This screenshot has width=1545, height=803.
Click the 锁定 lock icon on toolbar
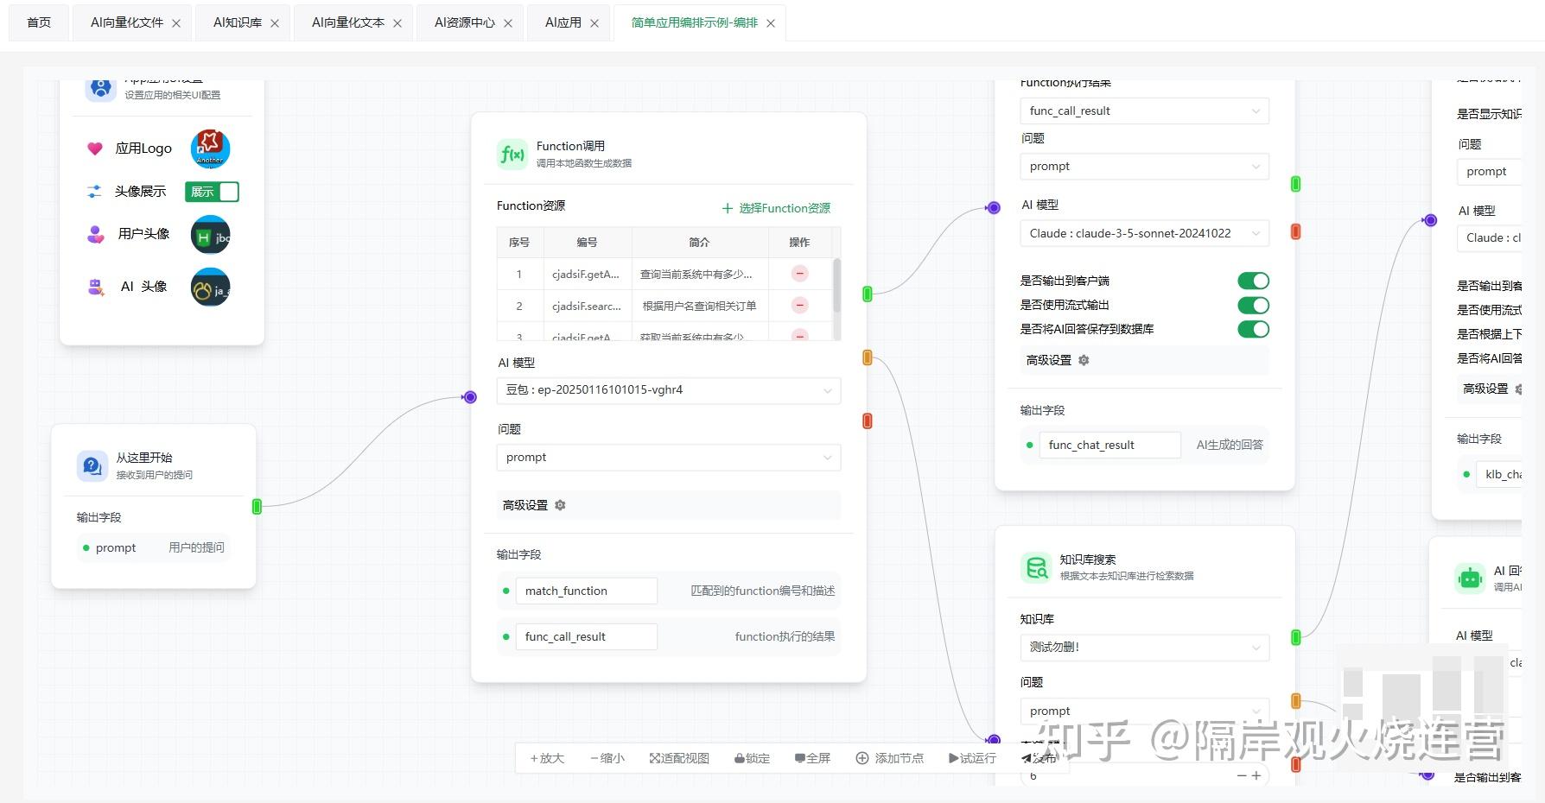(740, 757)
